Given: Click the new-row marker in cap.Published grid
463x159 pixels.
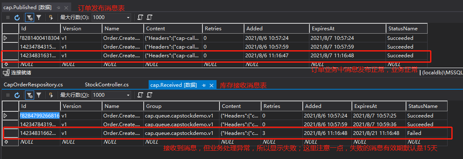Looking at the screenshot, I should pyautogui.click(x=6, y=64).
